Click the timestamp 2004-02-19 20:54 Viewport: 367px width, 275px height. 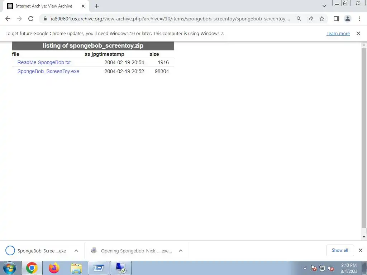[124, 62]
